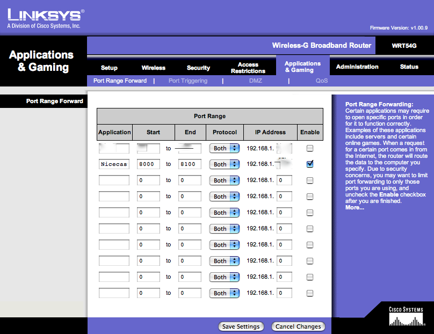The image size is (434, 334).
Task: Tick the Enable checkbox in the seventh row
Action: 310,245
